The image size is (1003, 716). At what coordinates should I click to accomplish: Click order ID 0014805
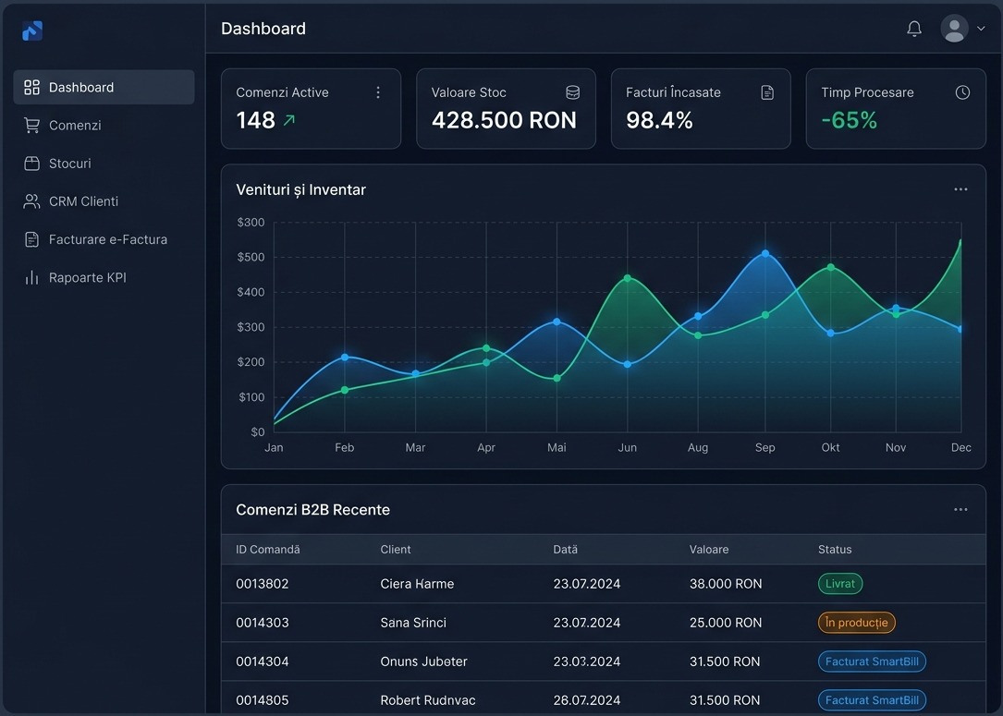[x=263, y=700]
